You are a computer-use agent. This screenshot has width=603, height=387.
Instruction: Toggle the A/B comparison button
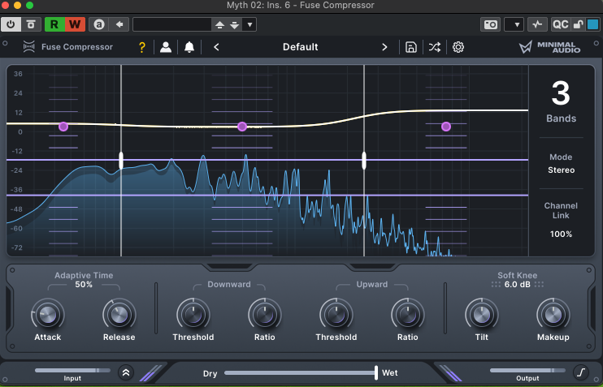click(99, 24)
